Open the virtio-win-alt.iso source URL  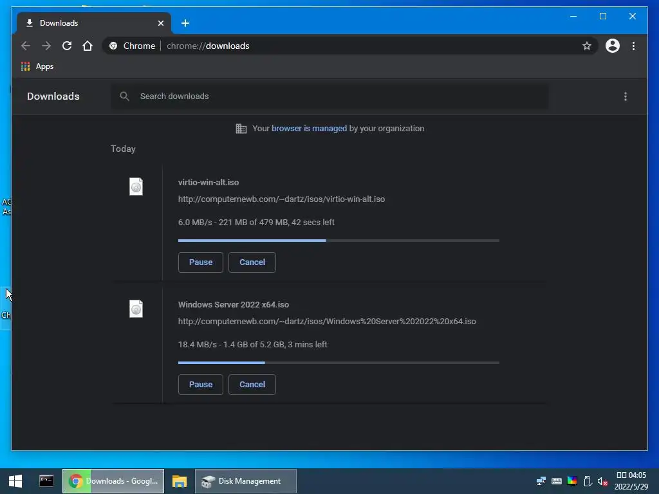282,199
